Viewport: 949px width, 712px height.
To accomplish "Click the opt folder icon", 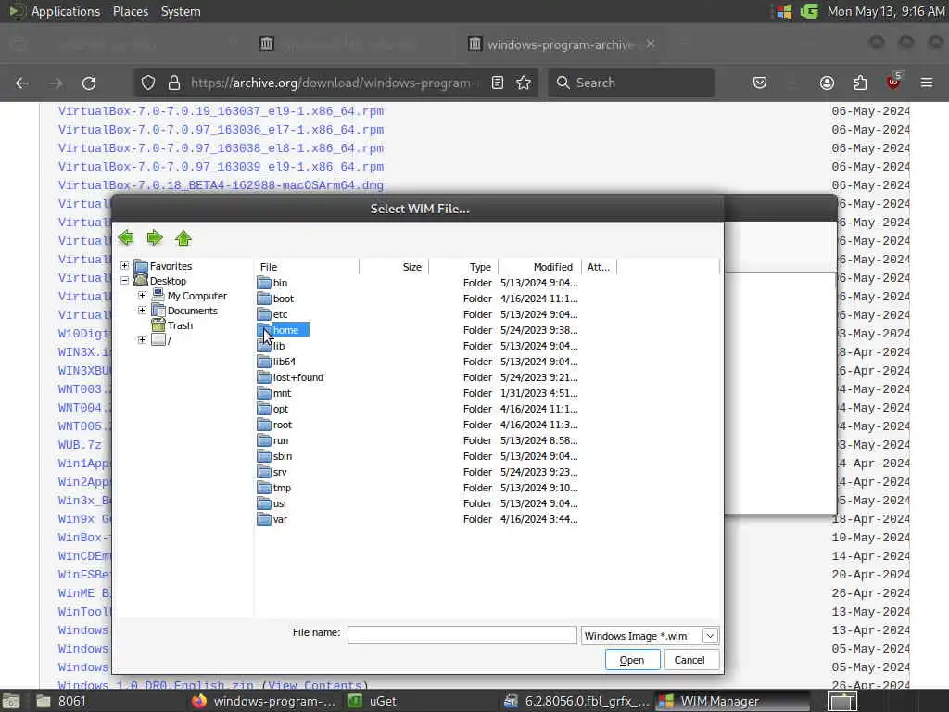I will tap(264, 409).
